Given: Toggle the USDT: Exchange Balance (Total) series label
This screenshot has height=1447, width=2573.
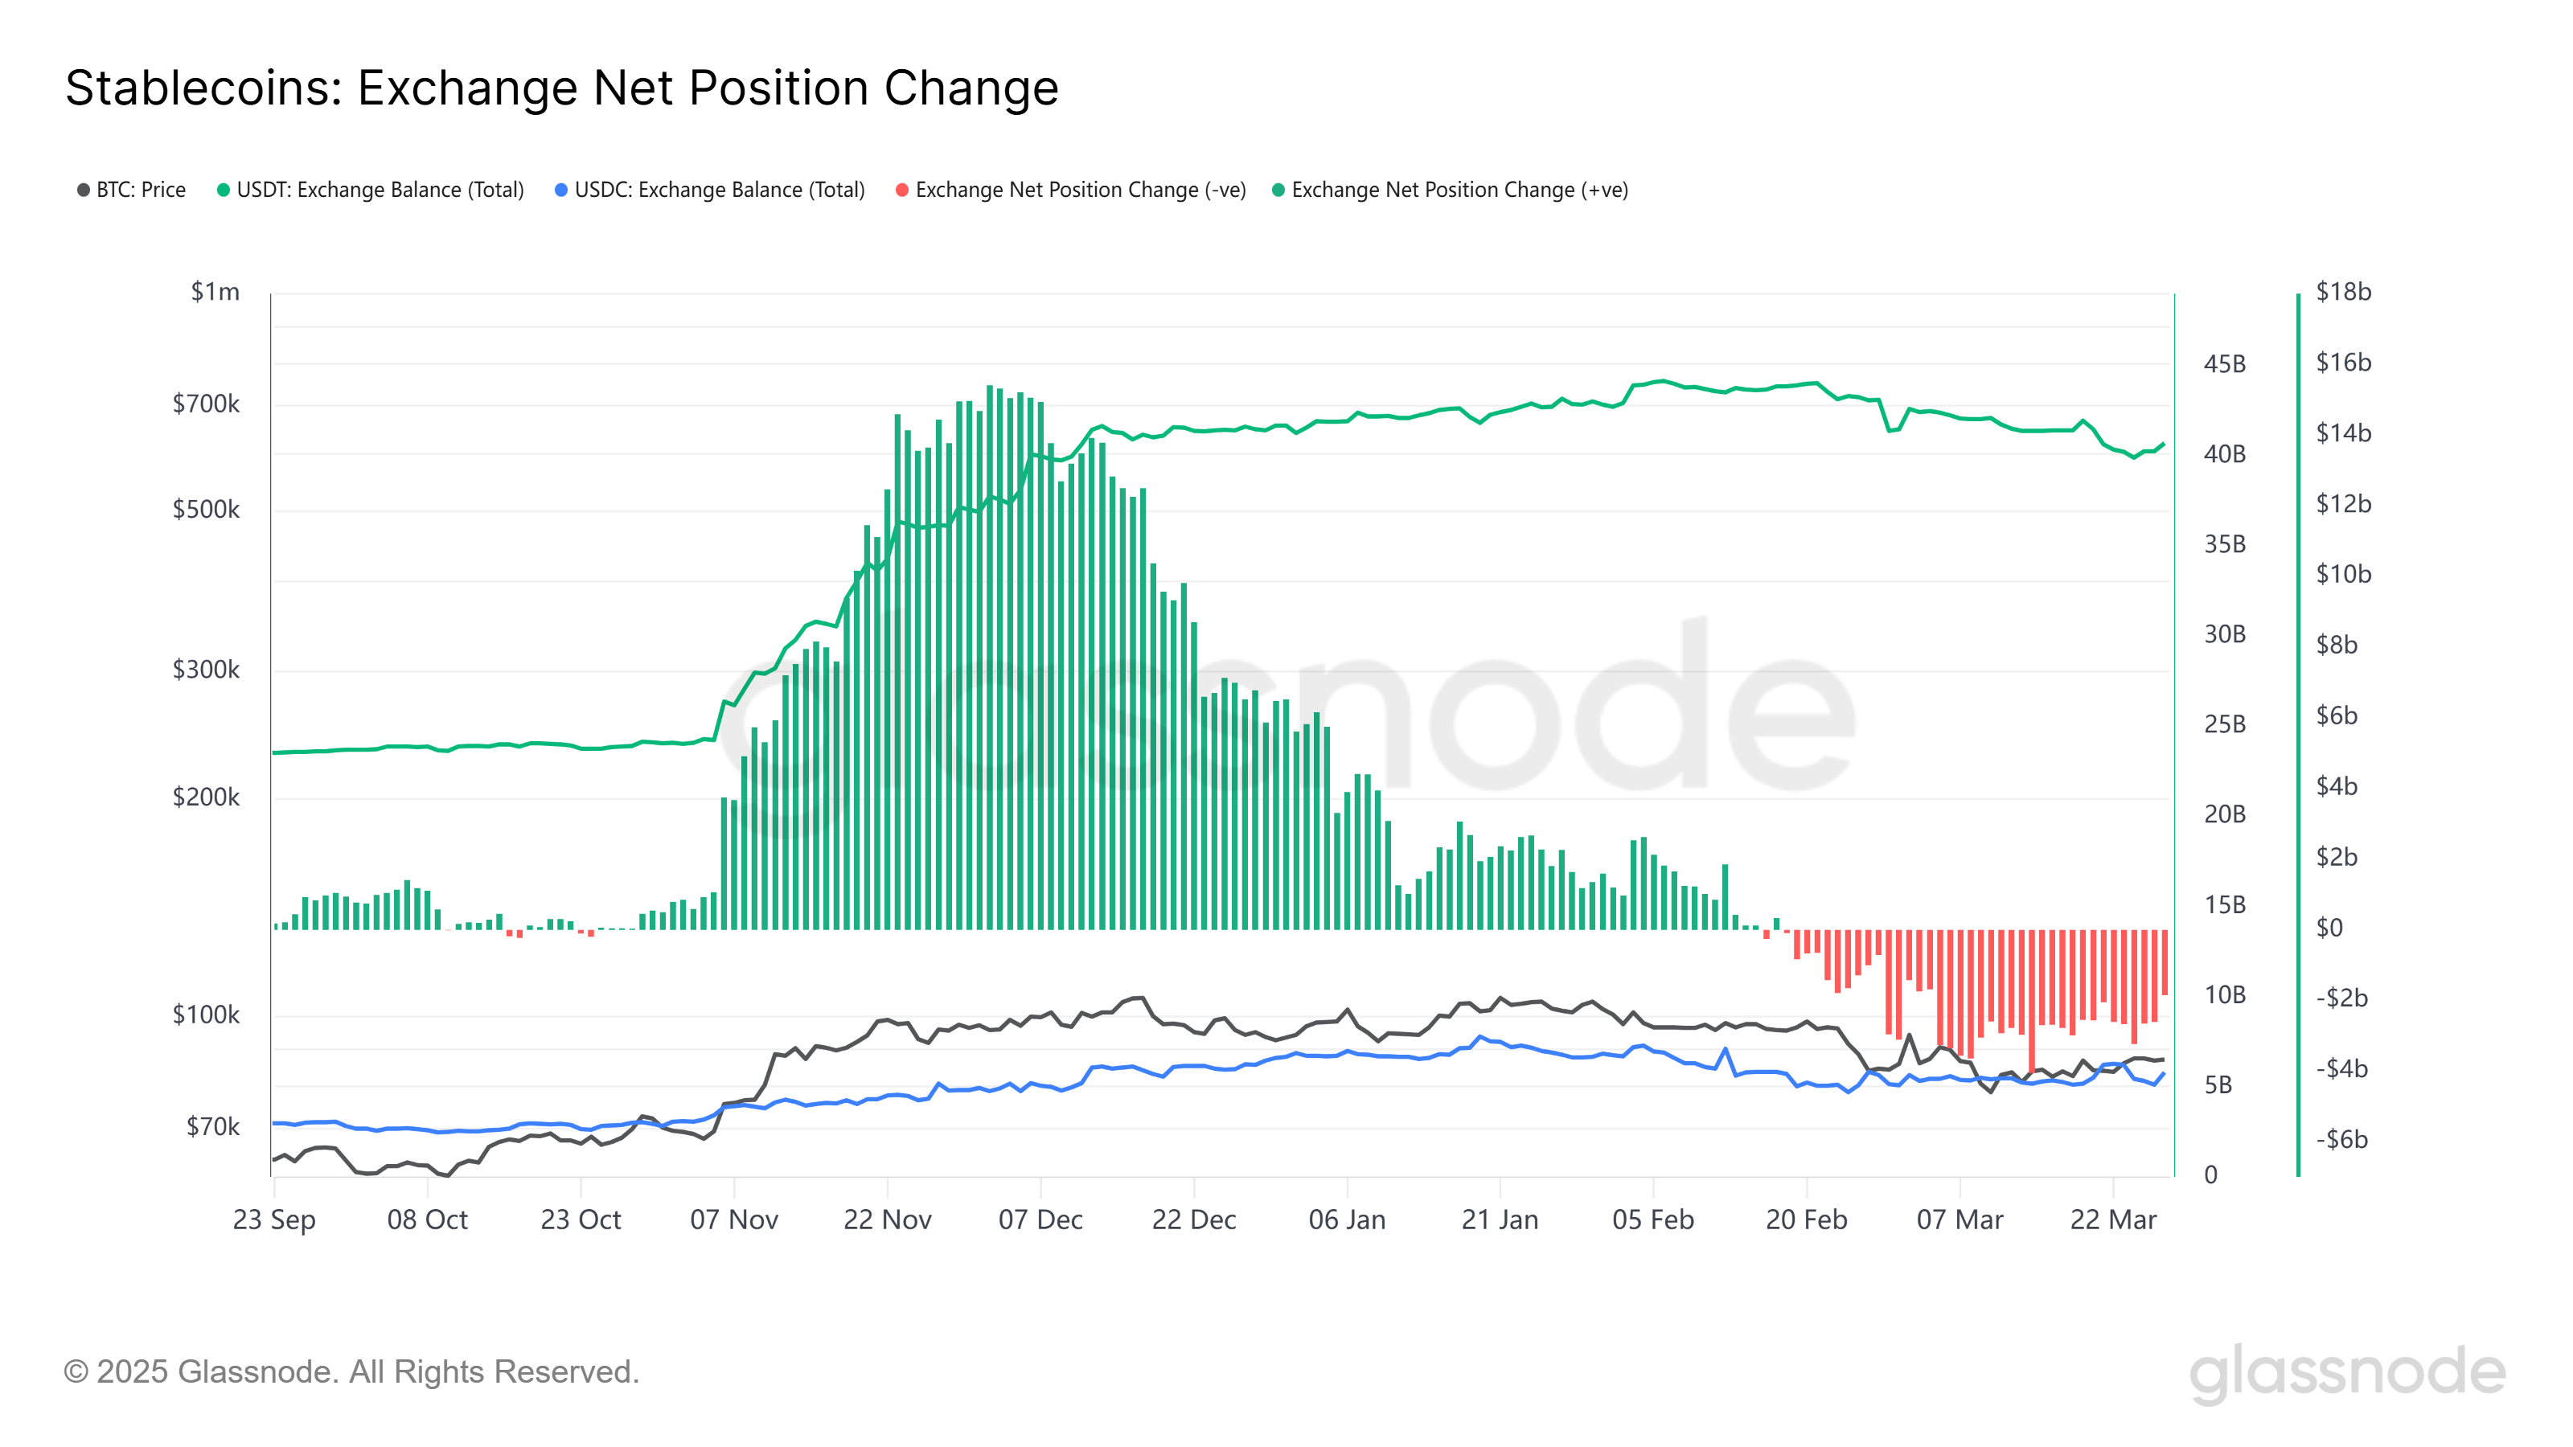Looking at the screenshot, I should click(380, 190).
